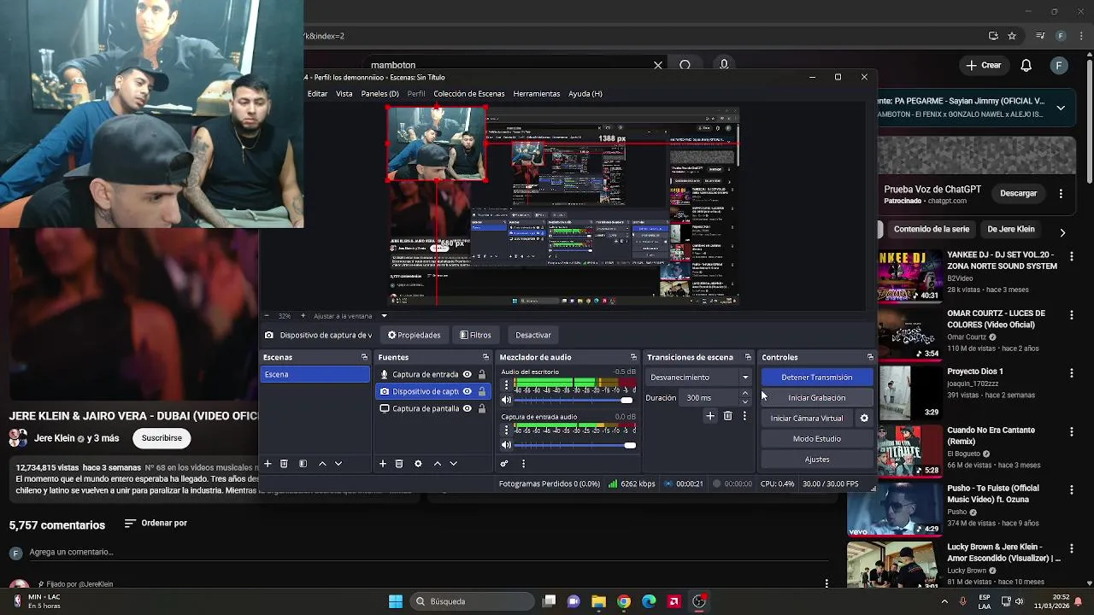Pop out the Mezclador de audio dock

tap(633, 357)
